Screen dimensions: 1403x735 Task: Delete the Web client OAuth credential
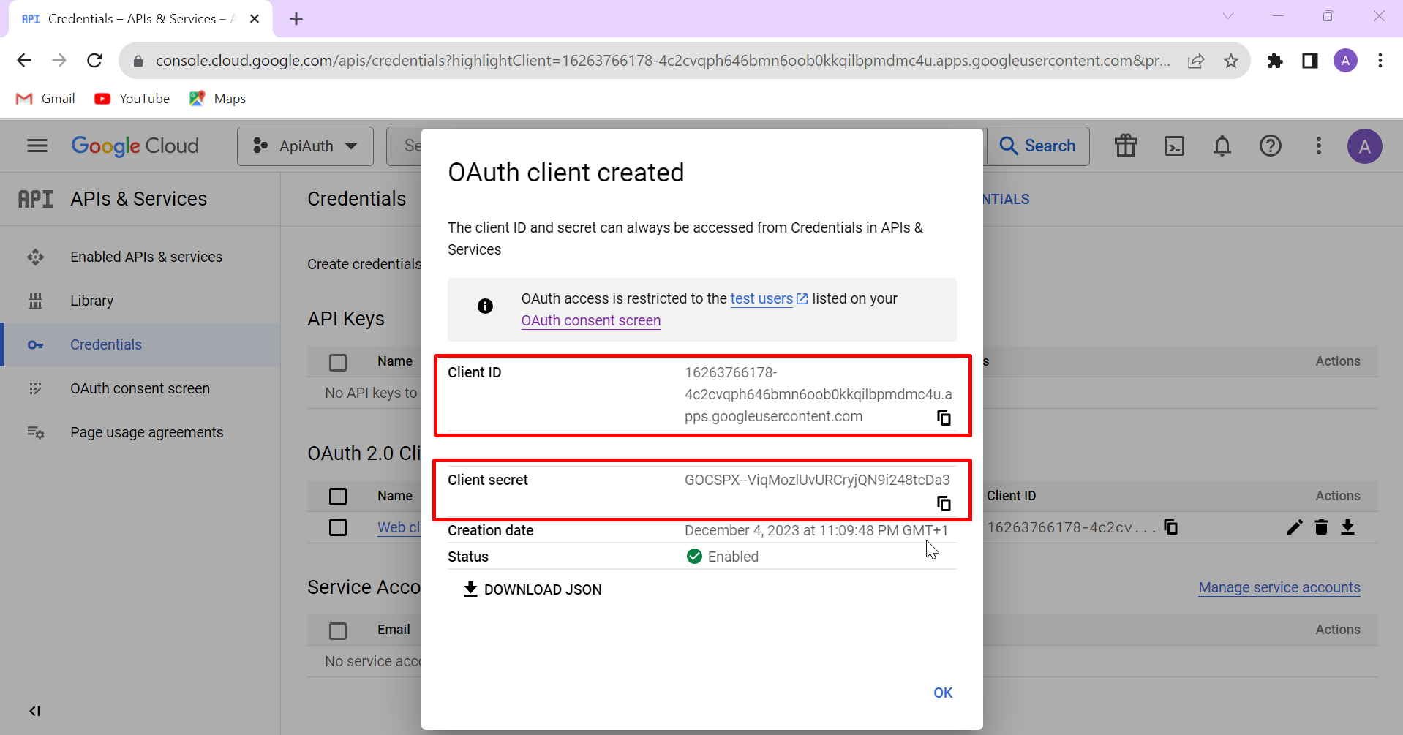[1321, 527]
